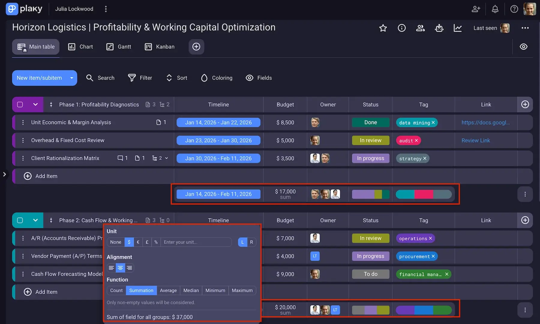540x324 pixels.
Task: Add Item in Phase 1 group
Action: tap(40, 176)
